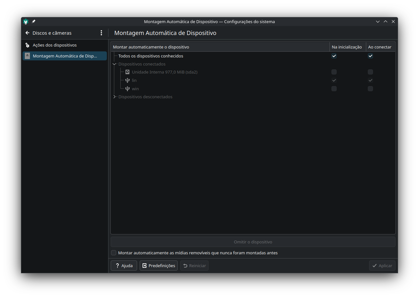Screen dimensions: 419x298
Task: Uncheck Ao conectar for Todos os dispositivos conhecidos
Action: tap(370, 56)
